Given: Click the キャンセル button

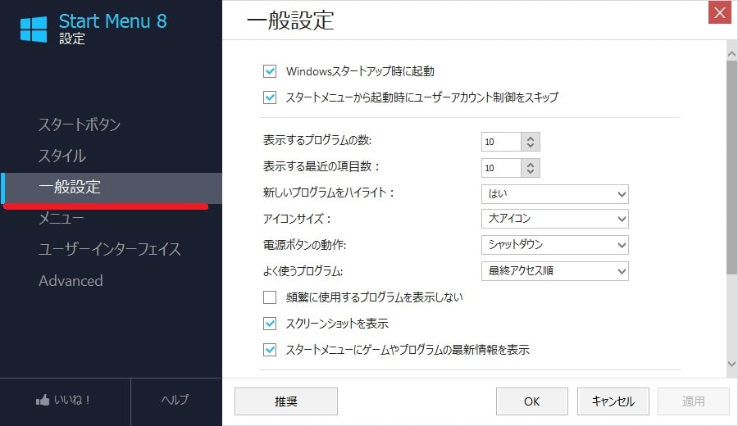Looking at the screenshot, I should (613, 401).
